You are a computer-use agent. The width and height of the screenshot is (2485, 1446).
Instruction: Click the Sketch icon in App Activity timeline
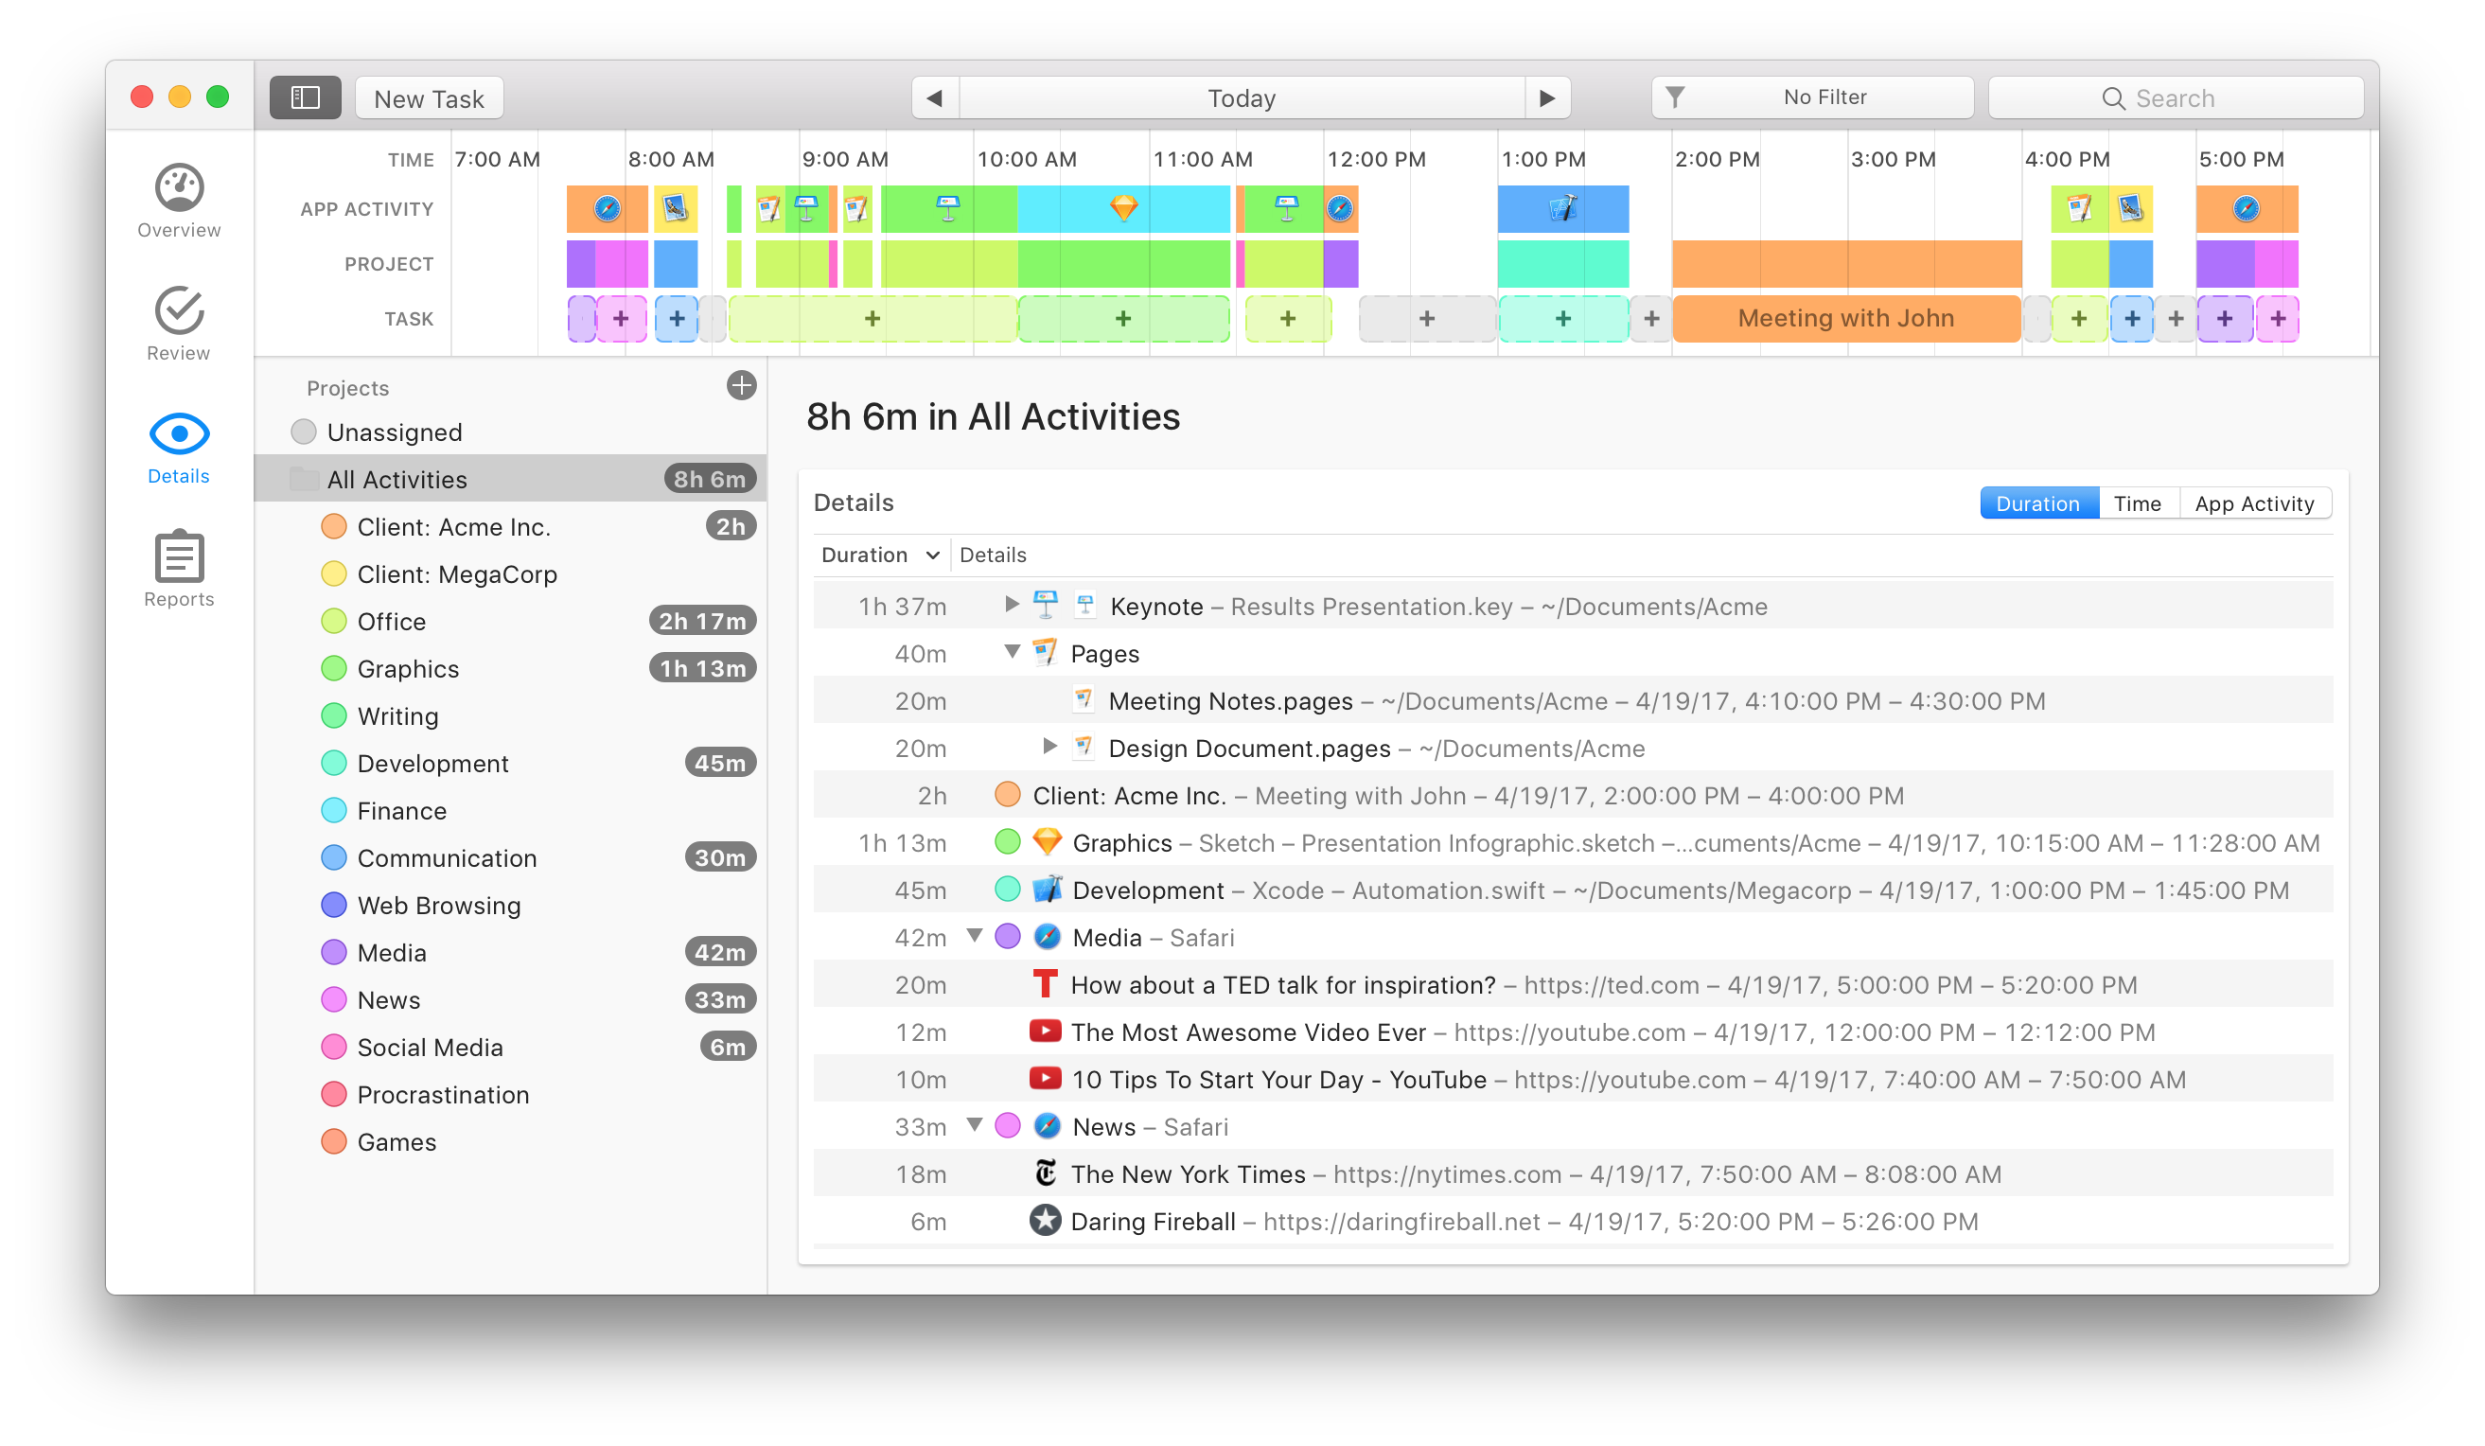coord(1124,208)
